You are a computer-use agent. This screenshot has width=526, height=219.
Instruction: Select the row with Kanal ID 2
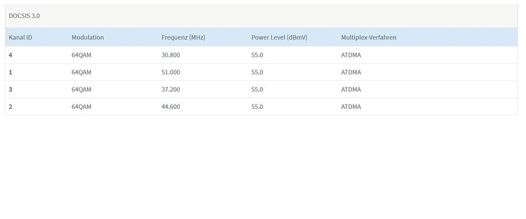point(11,107)
